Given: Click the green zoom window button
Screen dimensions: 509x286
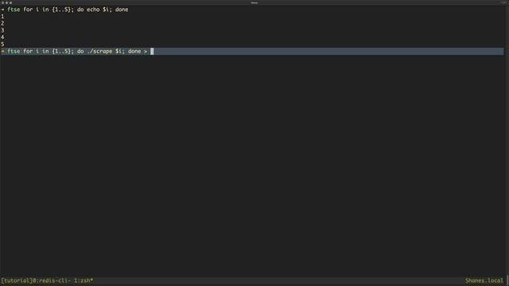Looking at the screenshot, I should pos(10,2).
